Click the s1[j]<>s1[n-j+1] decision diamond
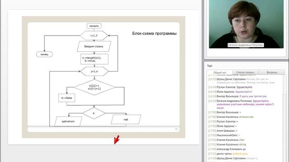Screen dimensions: 289x162 coord(94,87)
